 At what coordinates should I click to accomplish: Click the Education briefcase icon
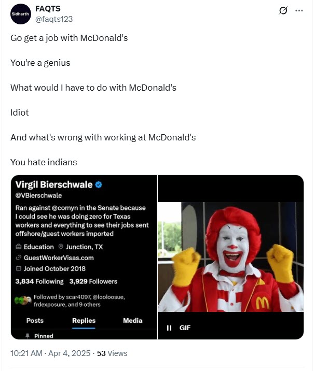point(19,247)
